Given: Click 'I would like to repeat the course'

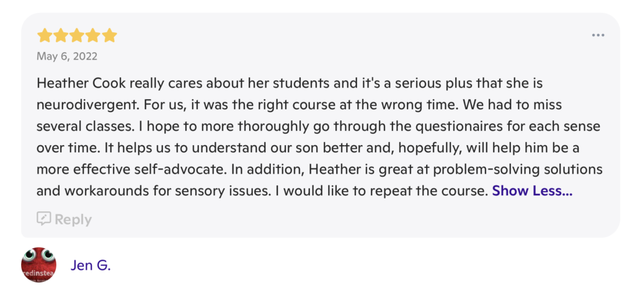Looking at the screenshot, I should [x=380, y=192].
